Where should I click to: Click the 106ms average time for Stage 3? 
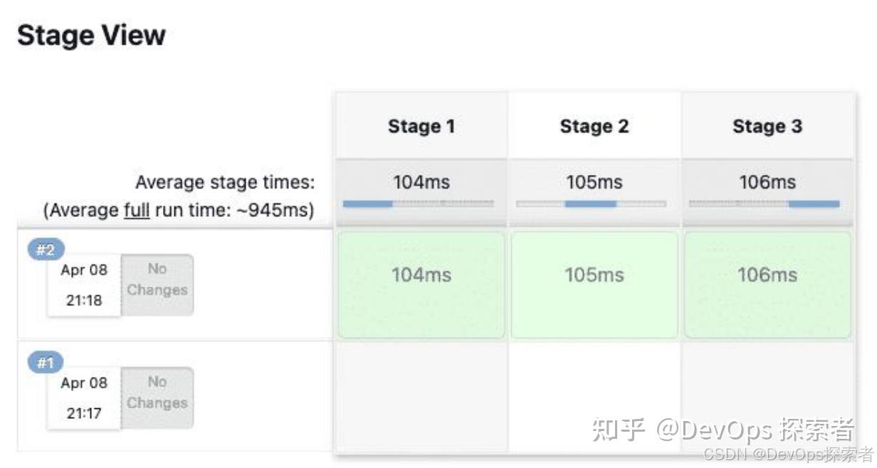(767, 182)
